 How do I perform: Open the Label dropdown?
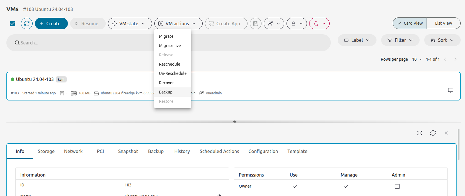(x=357, y=40)
